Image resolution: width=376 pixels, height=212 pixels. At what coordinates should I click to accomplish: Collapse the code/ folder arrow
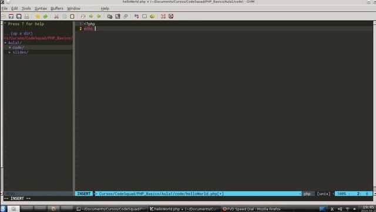10,48
